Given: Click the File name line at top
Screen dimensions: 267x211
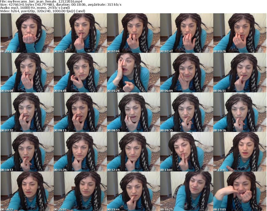Looking at the screenshot, I should click(x=41, y=2).
